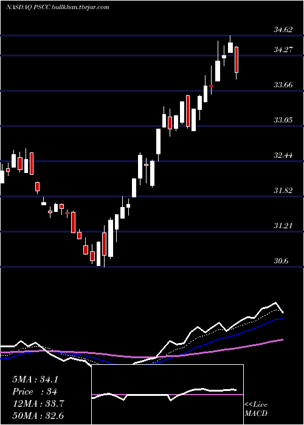Click the <<Live MACD label

(x=256, y=409)
